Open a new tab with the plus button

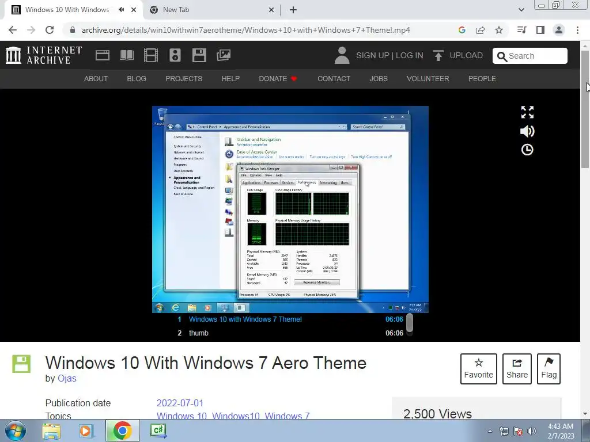pos(293,10)
